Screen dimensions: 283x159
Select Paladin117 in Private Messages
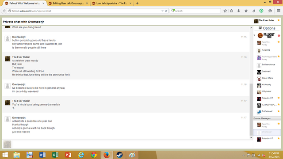[267, 139]
